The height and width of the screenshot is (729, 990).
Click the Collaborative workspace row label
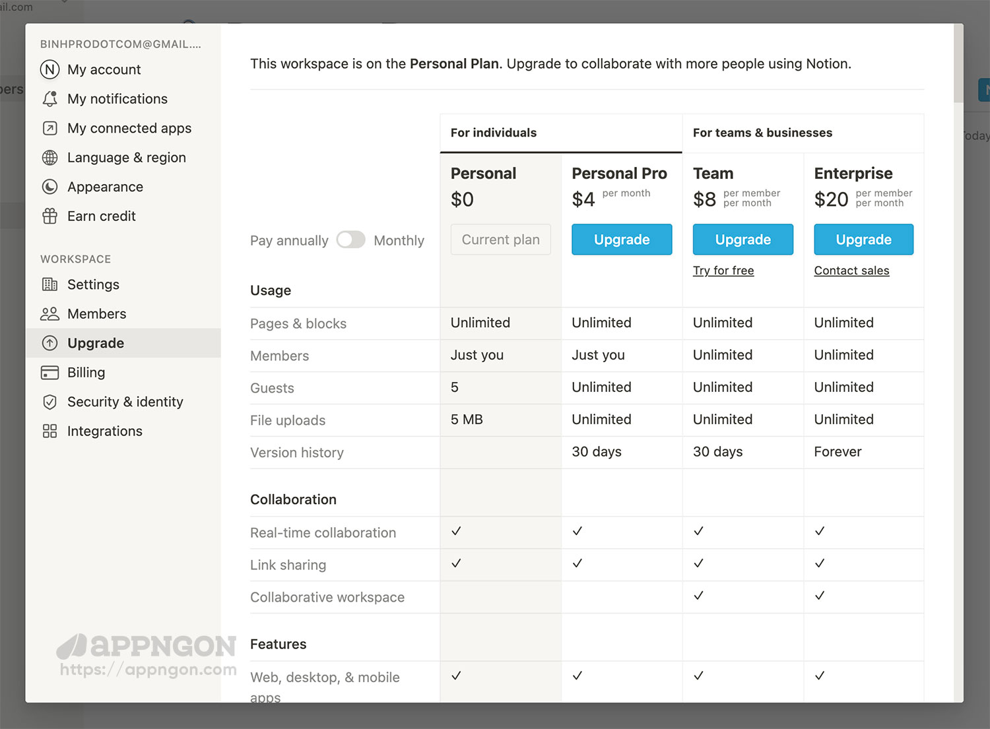coord(327,598)
